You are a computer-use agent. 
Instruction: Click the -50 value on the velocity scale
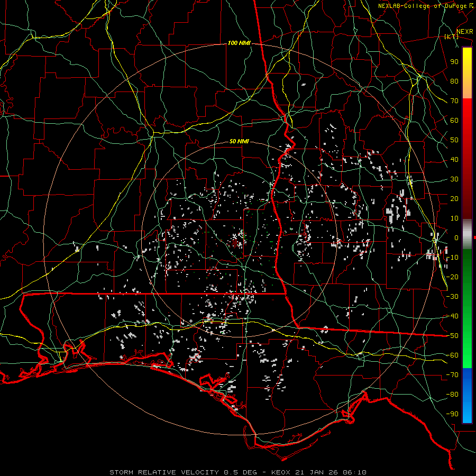(x=452, y=336)
